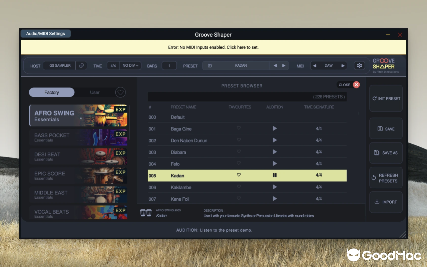Click the copy icon next to GS SAMPLER

click(x=81, y=65)
